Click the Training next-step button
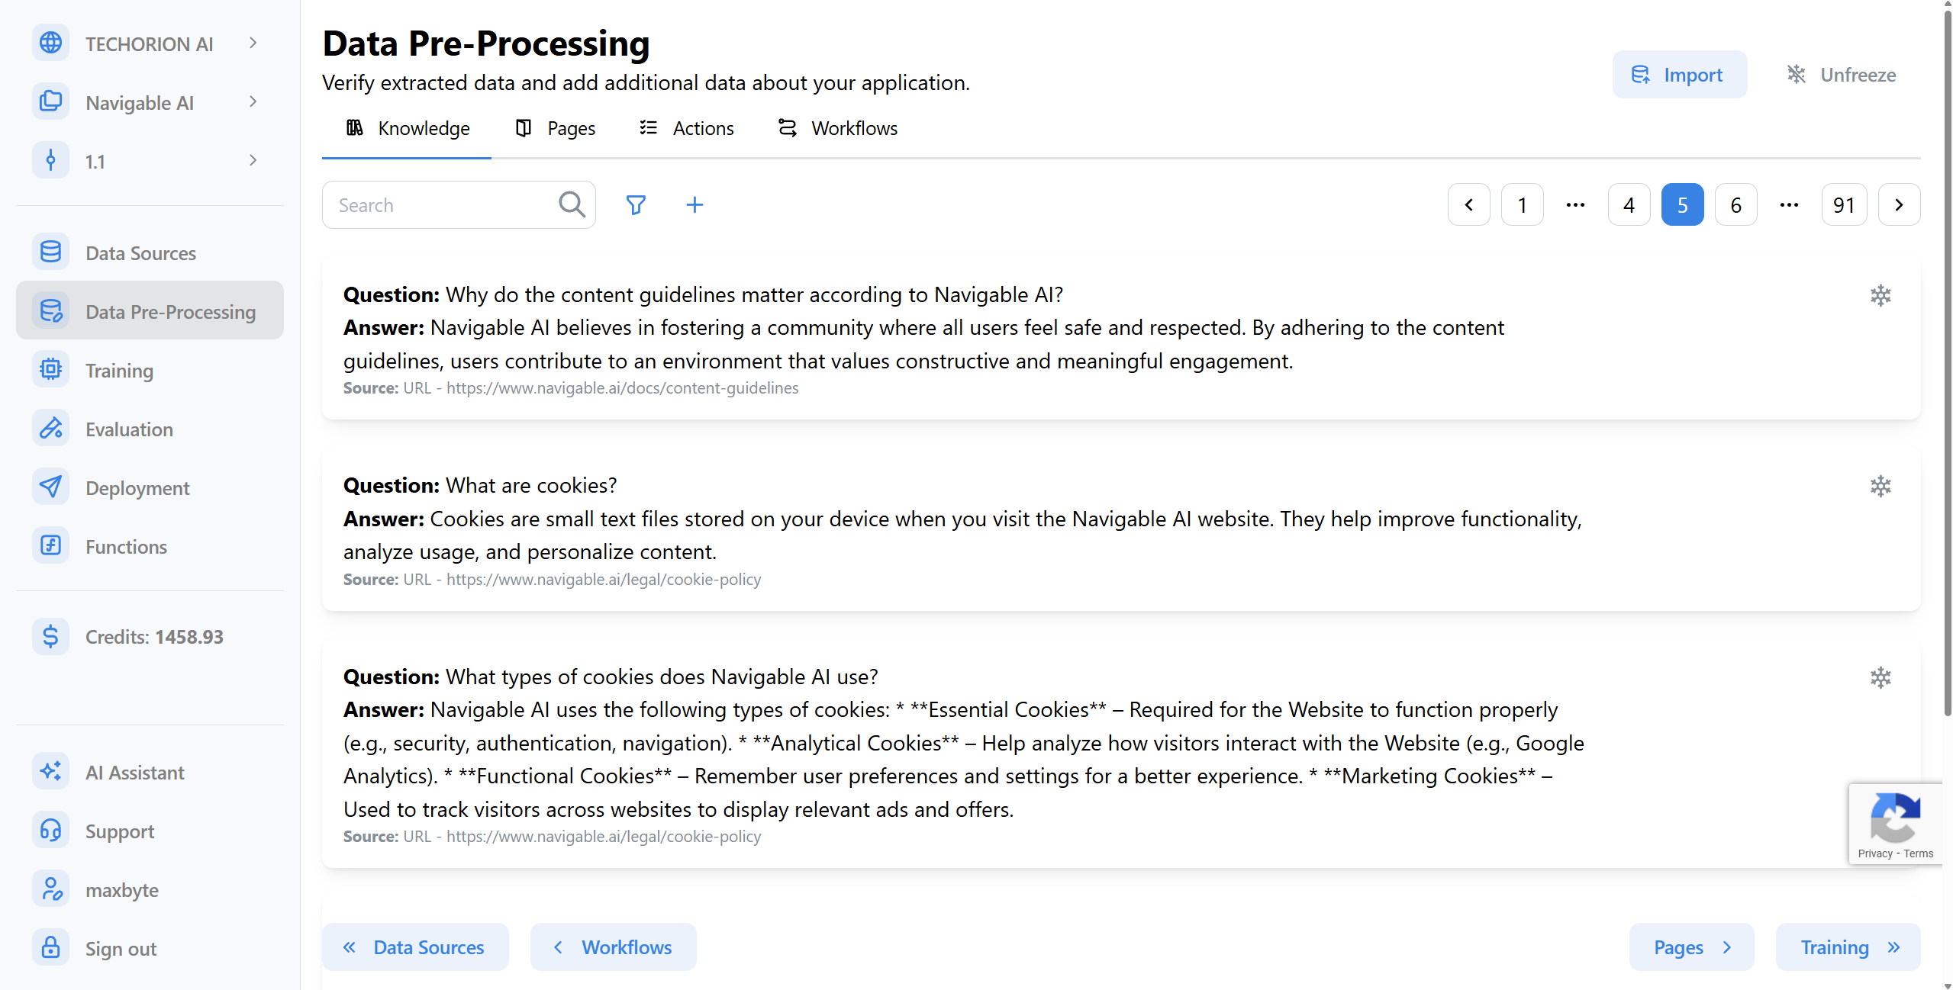Screen dimensions: 1953x990 point(1847,947)
